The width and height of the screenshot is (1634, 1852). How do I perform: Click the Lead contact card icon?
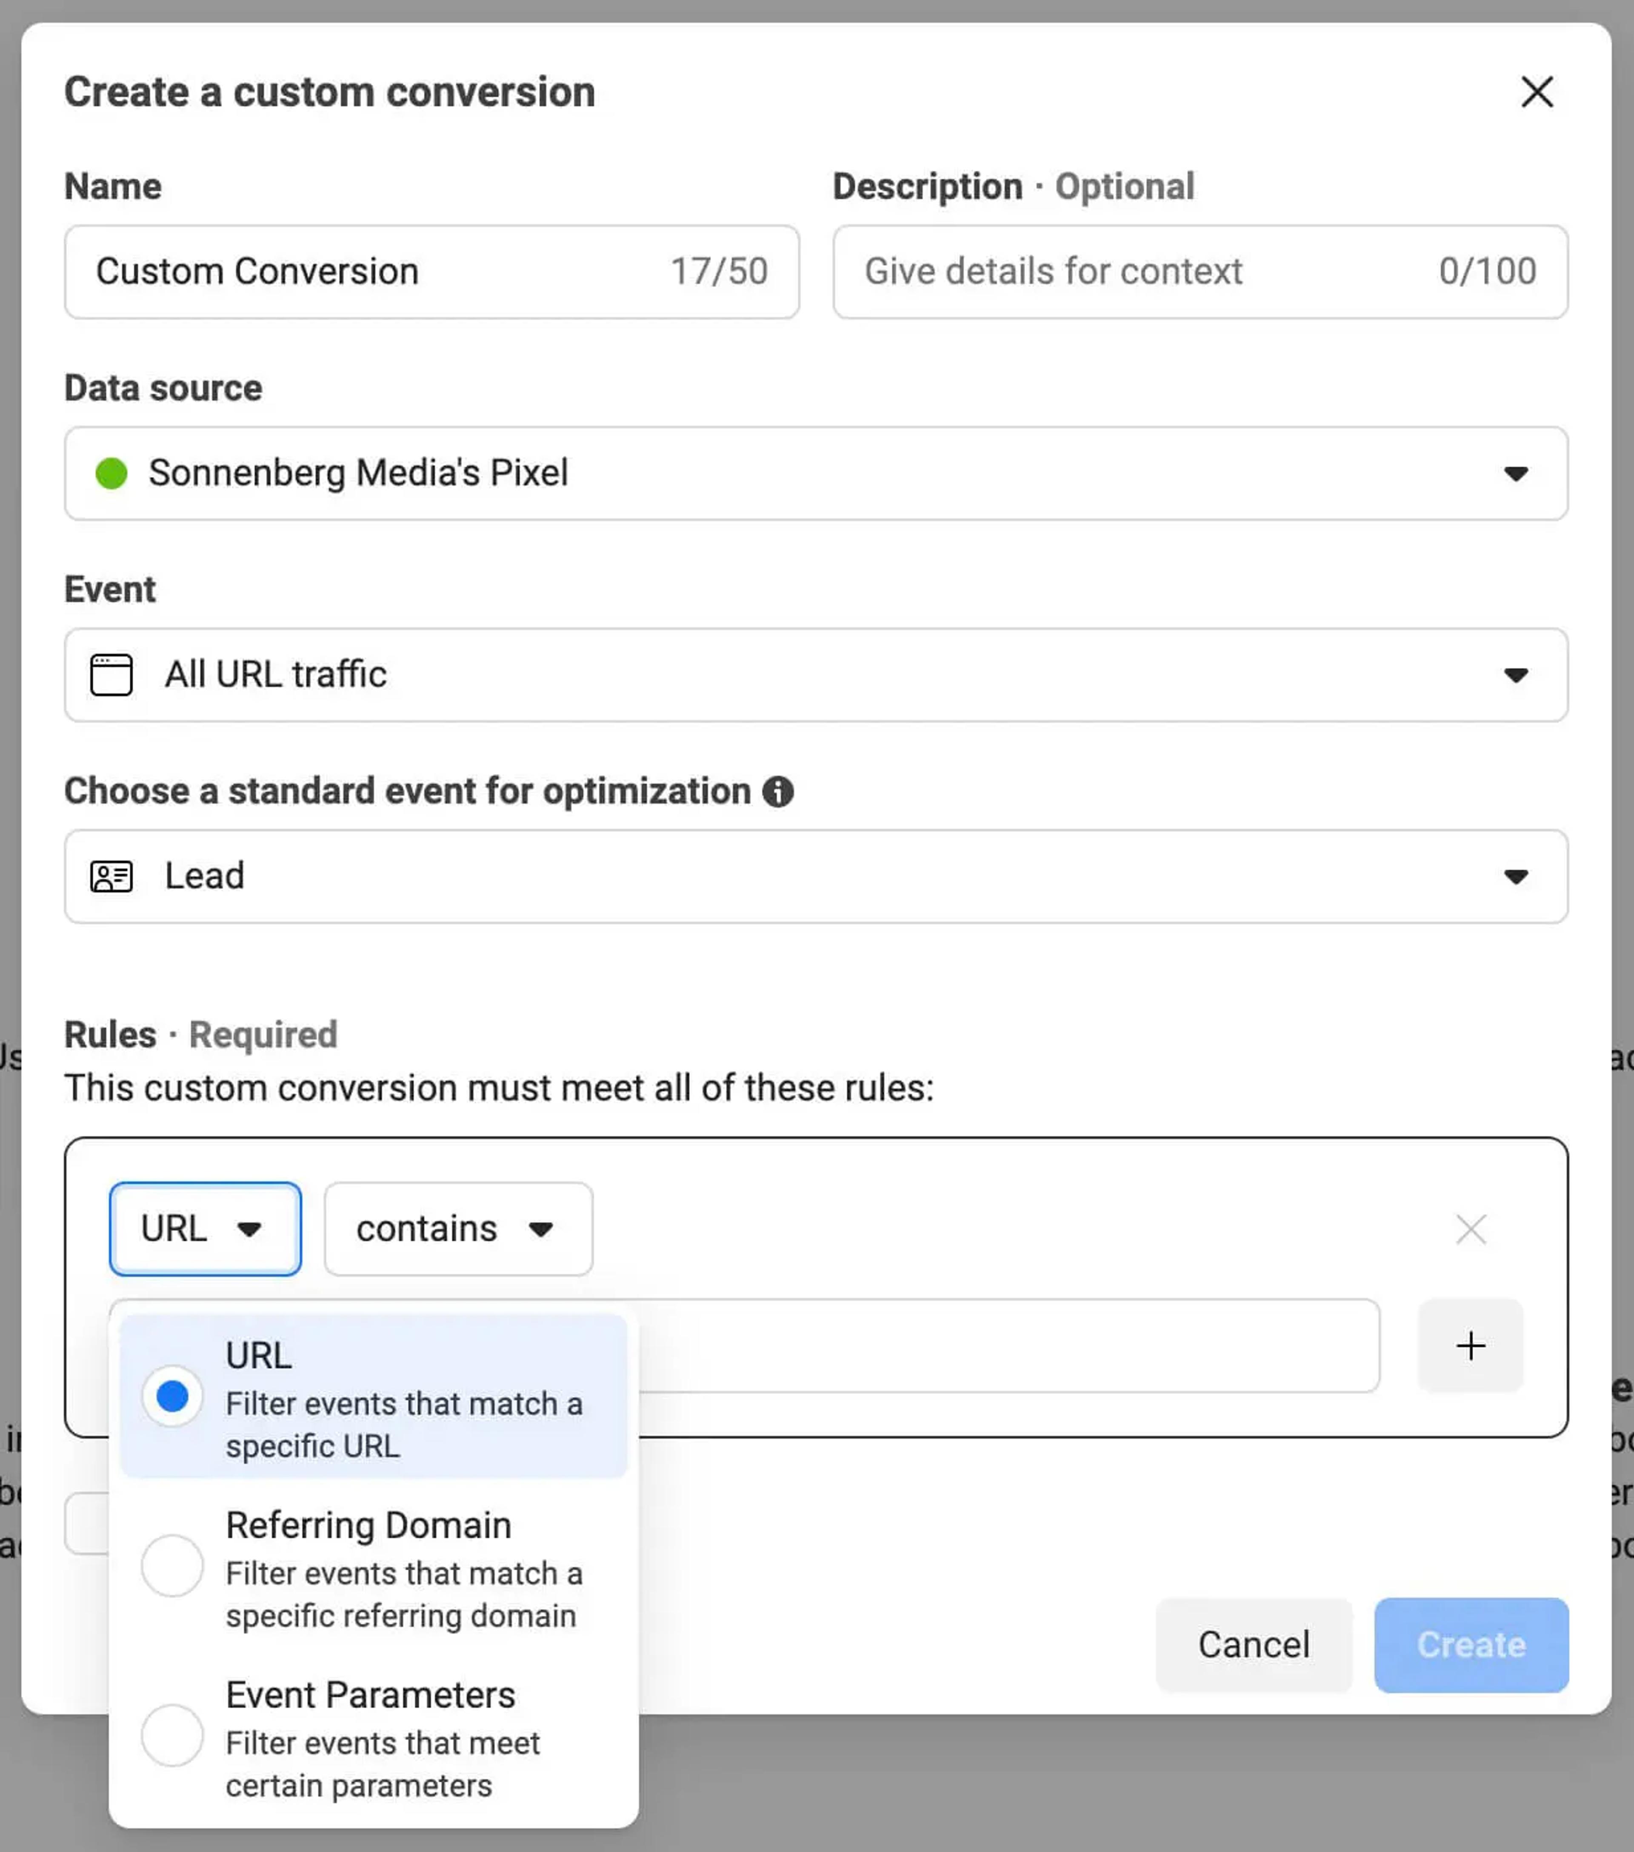click(x=111, y=876)
